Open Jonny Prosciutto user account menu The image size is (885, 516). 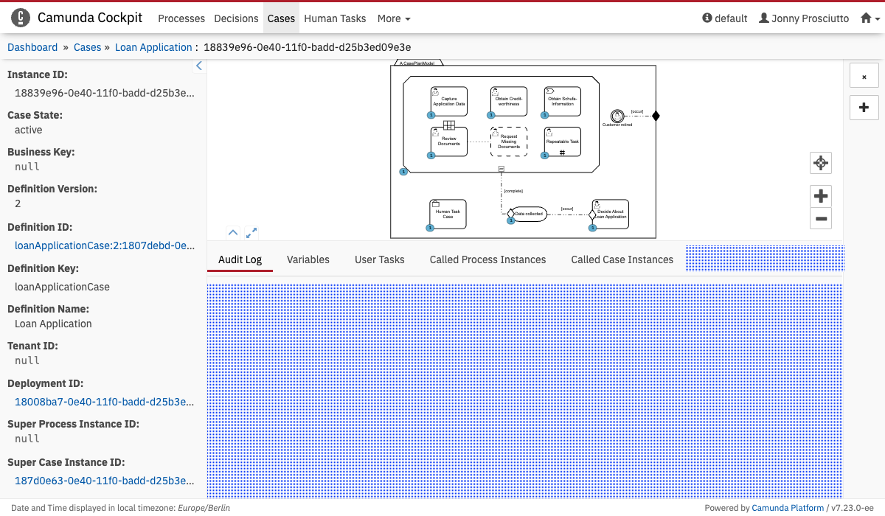(x=804, y=18)
